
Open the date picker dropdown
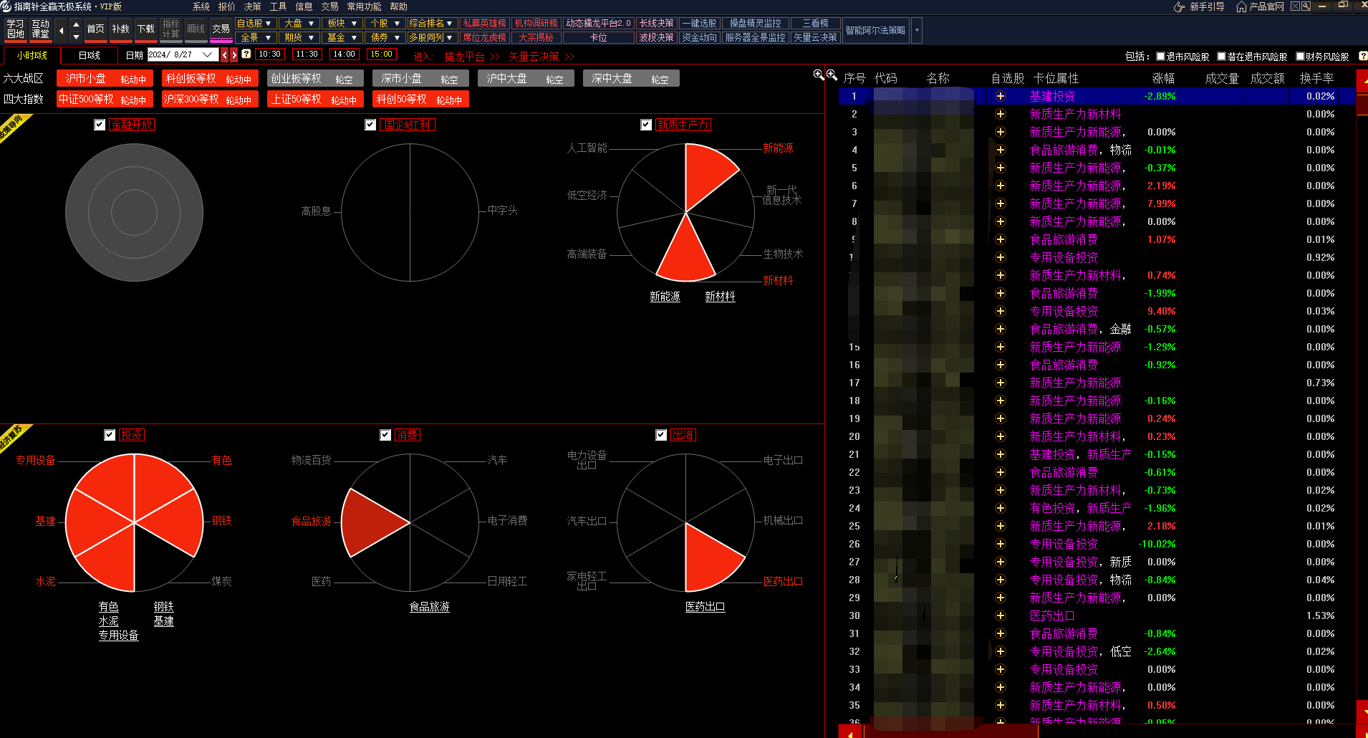point(208,54)
